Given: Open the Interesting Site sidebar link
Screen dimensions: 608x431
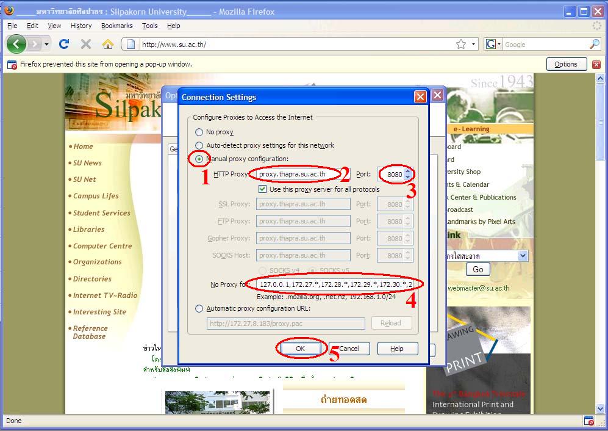Looking at the screenshot, I should click(99, 312).
